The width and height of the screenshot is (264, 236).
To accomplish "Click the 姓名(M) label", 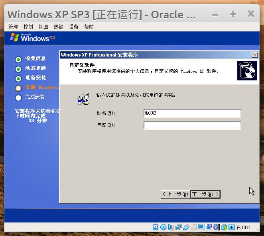I will 106,113.
